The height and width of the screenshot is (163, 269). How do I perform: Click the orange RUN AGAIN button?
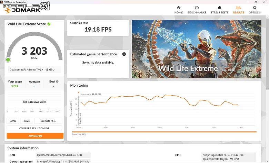35,135
